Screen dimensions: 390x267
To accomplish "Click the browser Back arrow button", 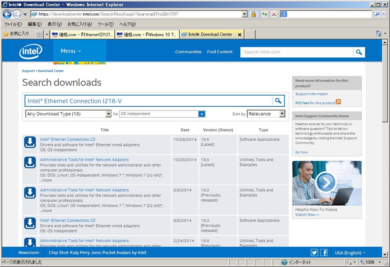I will (7, 14).
